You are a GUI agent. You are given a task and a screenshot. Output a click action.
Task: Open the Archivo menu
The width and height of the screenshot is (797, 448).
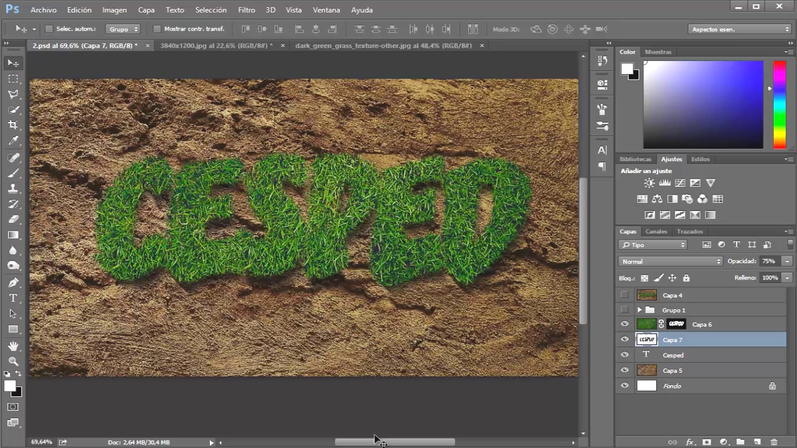tap(44, 10)
